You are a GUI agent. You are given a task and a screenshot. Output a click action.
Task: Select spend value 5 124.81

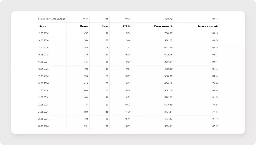(x=168, y=112)
